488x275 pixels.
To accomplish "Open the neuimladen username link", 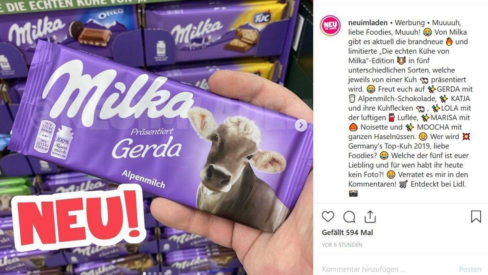I will click(x=366, y=22).
